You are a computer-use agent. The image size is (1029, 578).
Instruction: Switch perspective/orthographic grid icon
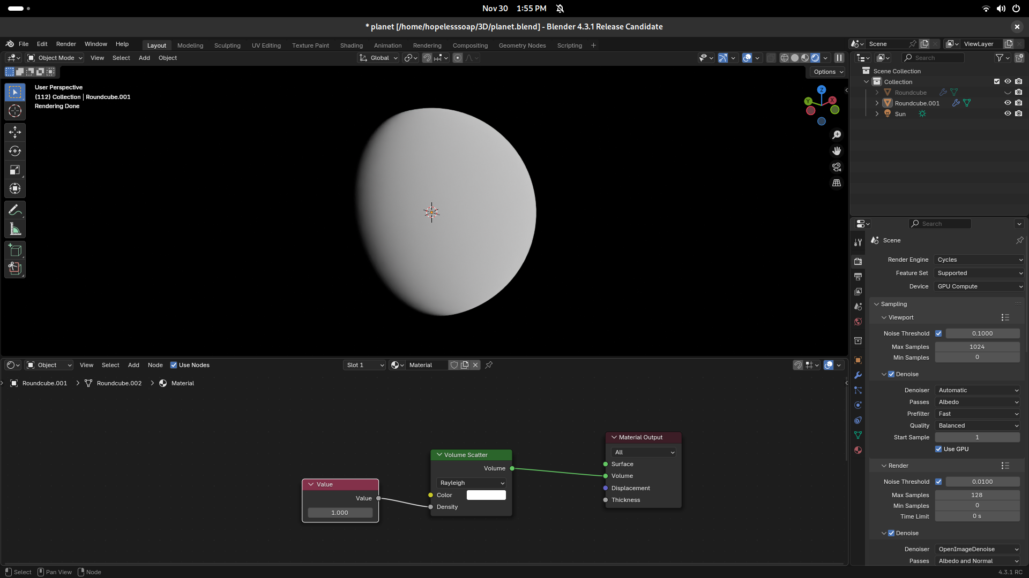click(x=837, y=183)
